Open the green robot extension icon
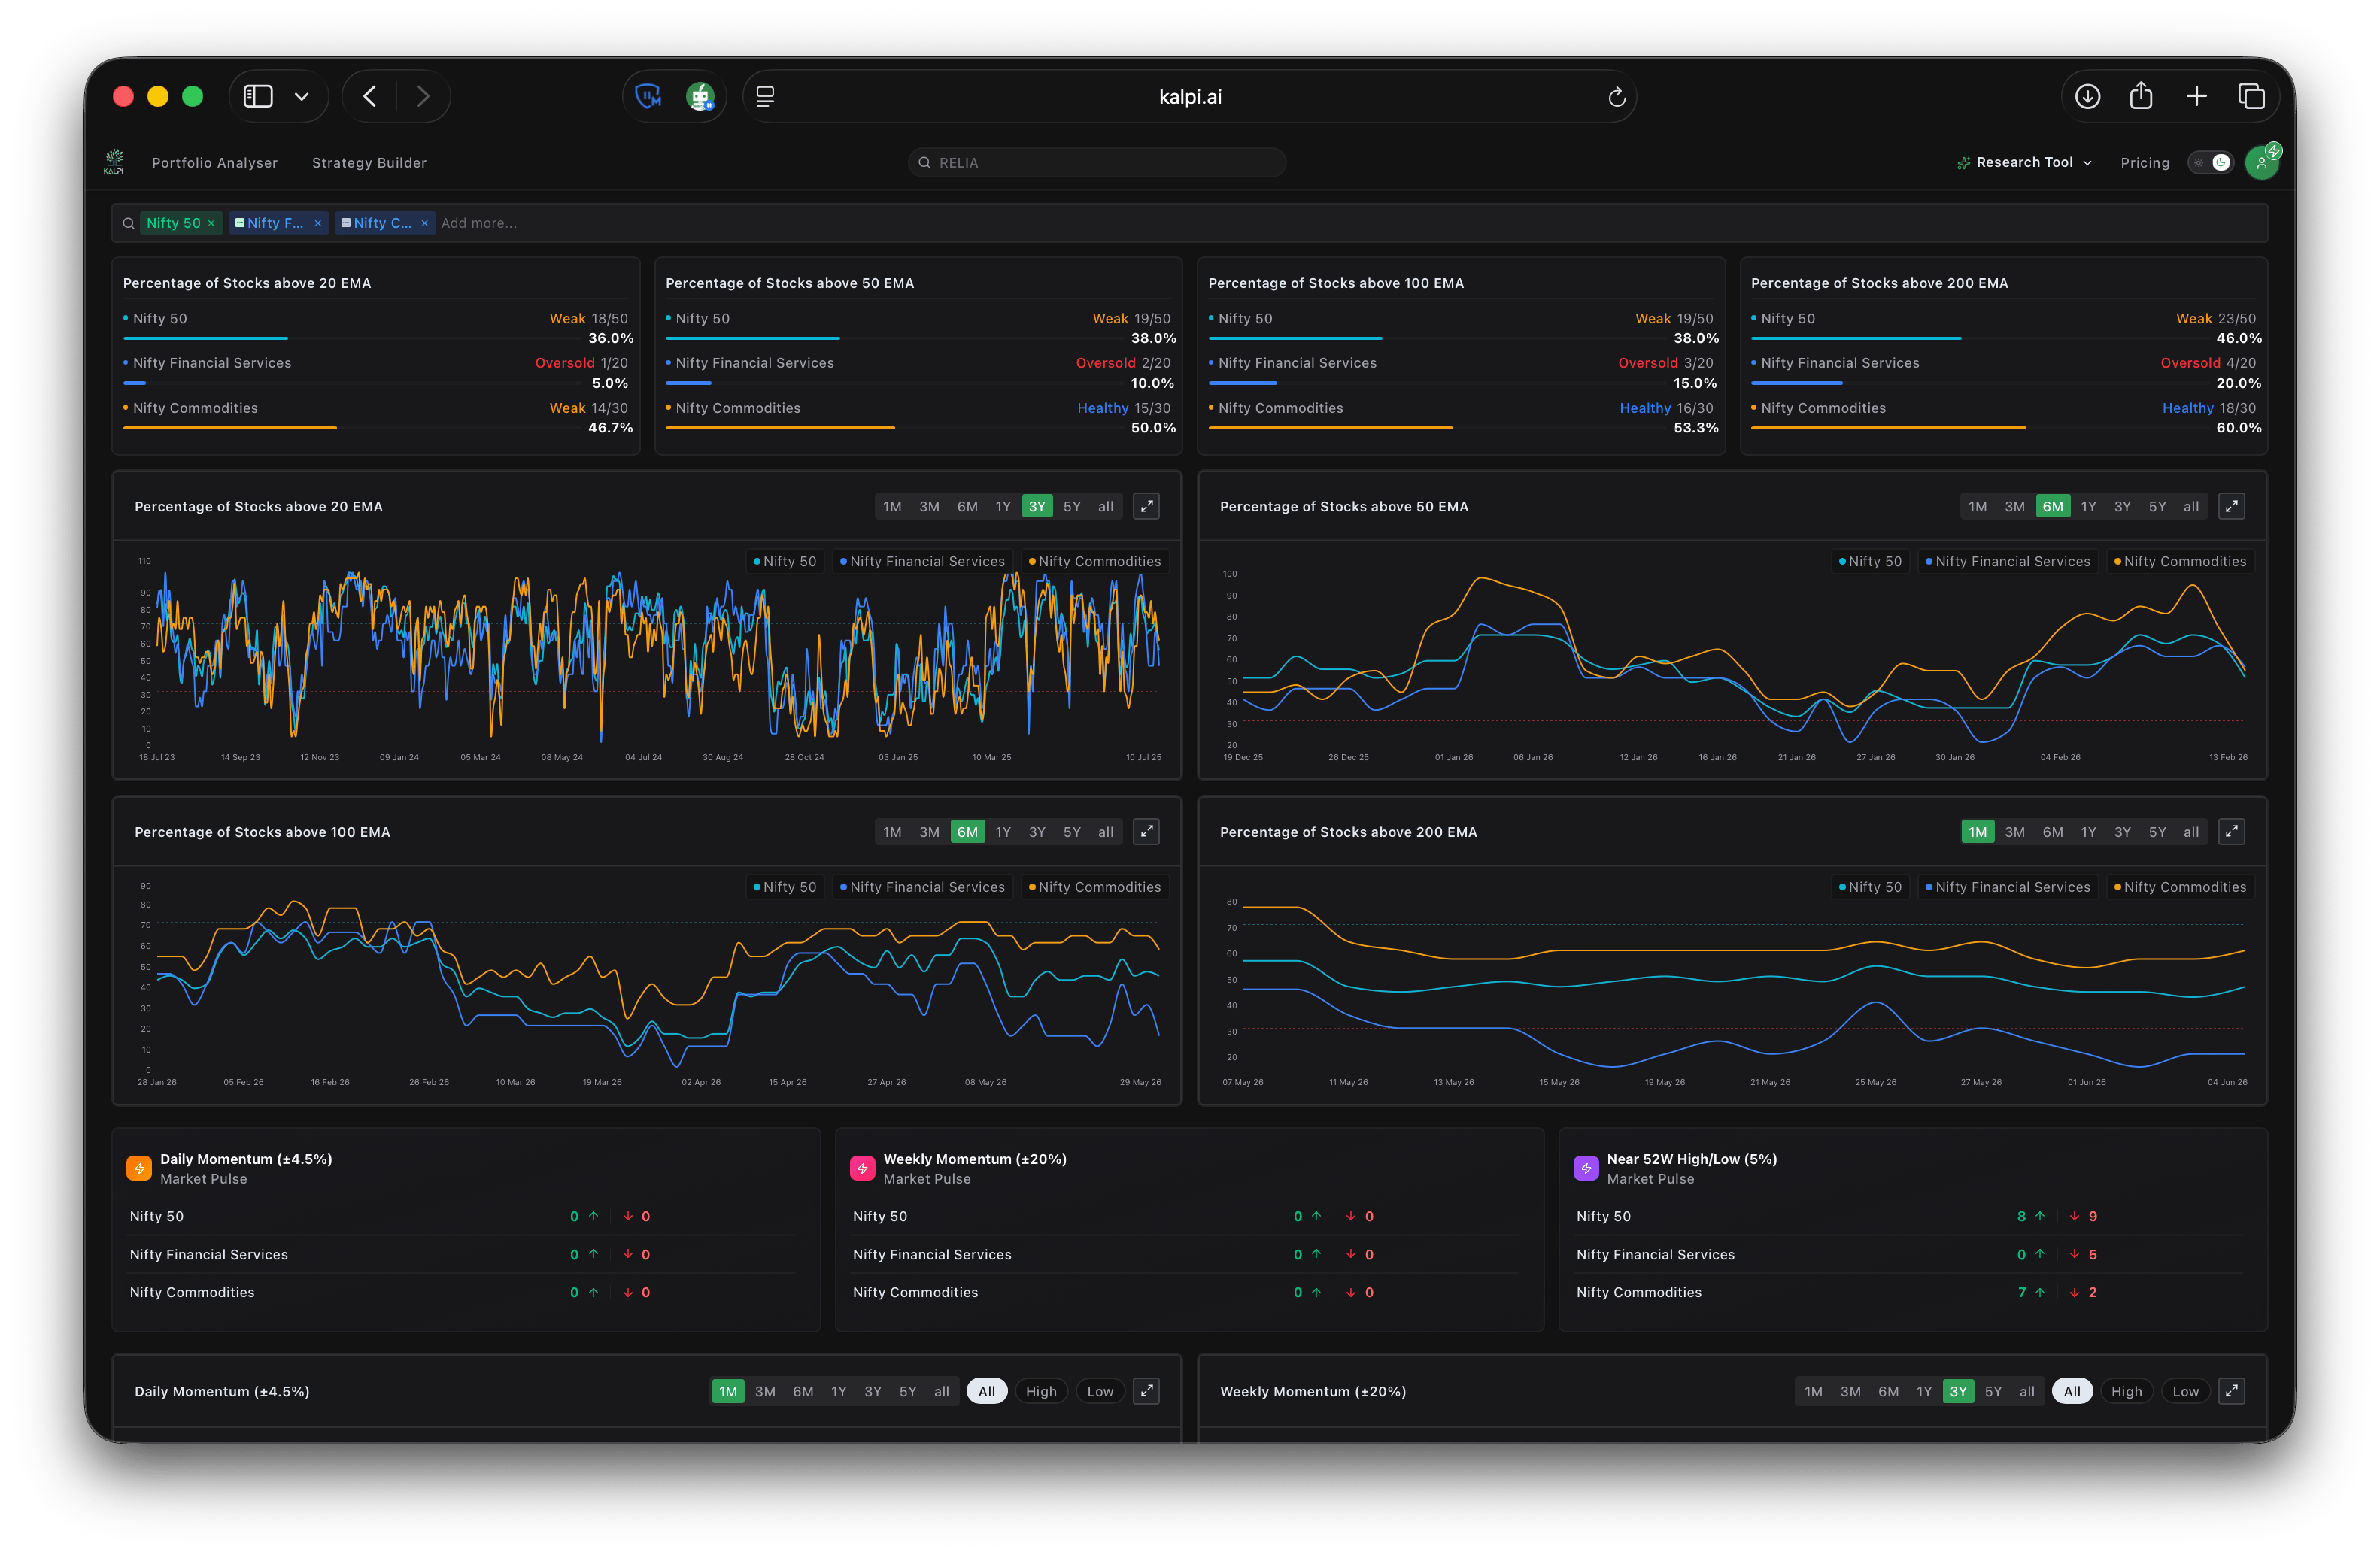Viewport: 2380px width, 1555px height. tap(700, 97)
